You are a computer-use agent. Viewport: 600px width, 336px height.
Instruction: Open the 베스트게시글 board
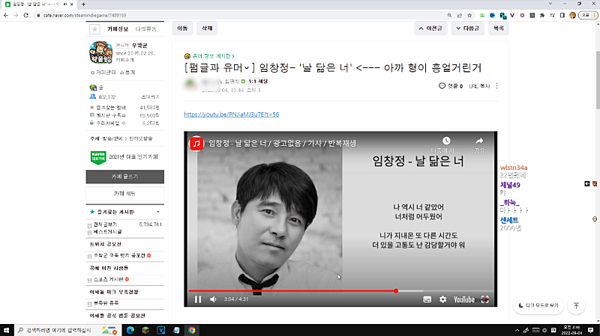[x=107, y=232]
